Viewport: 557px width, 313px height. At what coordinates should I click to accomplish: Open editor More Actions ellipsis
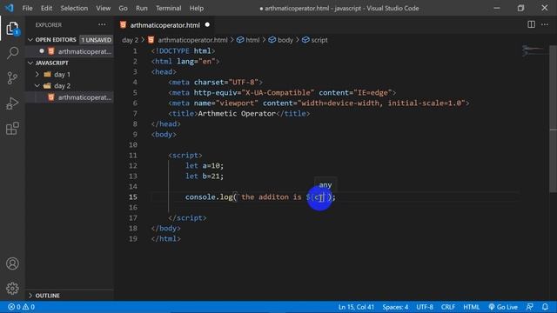[545, 24]
